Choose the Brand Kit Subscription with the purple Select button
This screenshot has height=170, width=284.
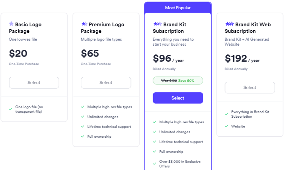point(178,98)
